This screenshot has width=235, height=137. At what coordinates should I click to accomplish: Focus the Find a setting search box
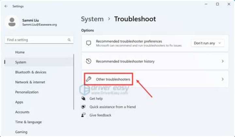[x=36, y=40]
